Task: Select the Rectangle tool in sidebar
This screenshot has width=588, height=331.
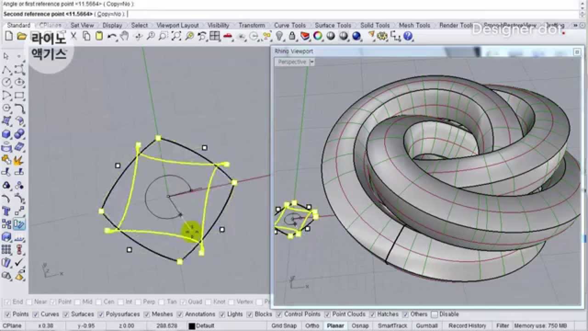Action: point(19,96)
